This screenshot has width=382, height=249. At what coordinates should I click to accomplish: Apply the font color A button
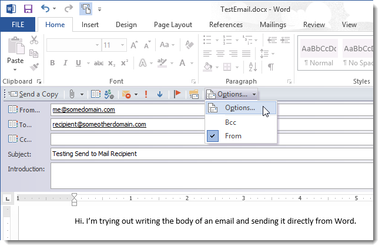pos(182,63)
